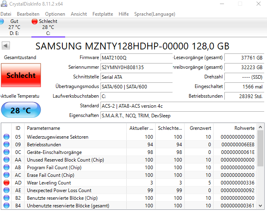Click the red status icon for Wear Leveling Count

coord(6,183)
